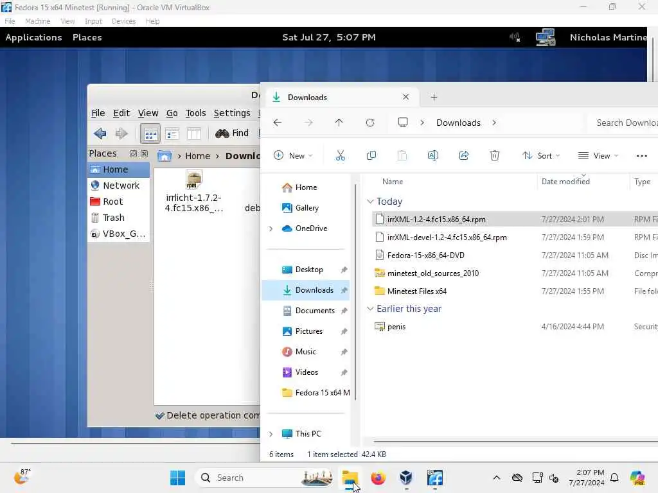This screenshot has height=493, width=658.
Task: Click the This PC monitor icon in address bar
Action: coord(403,123)
